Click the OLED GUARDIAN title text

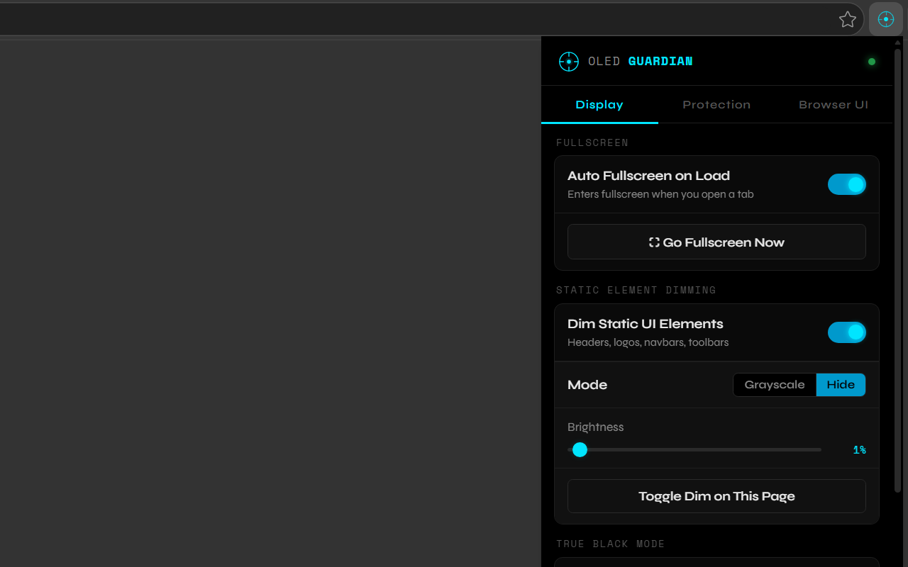coord(641,62)
